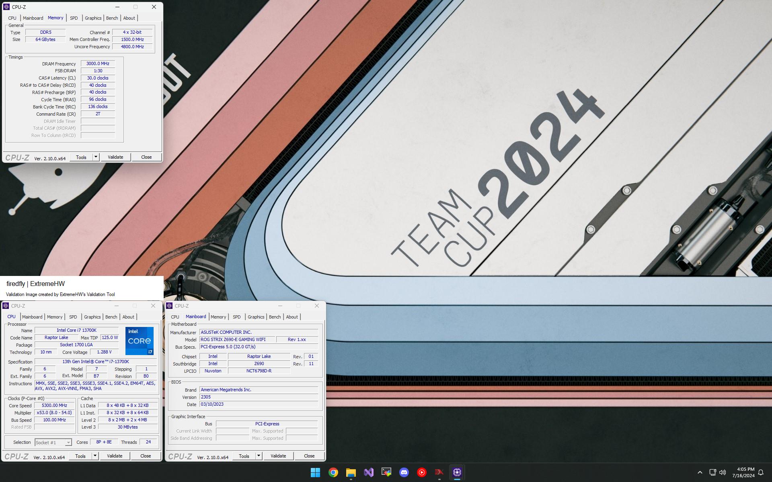Click the Core Speed value 5300.00 MHz
The height and width of the screenshot is (482, 772).
point(54,405)
